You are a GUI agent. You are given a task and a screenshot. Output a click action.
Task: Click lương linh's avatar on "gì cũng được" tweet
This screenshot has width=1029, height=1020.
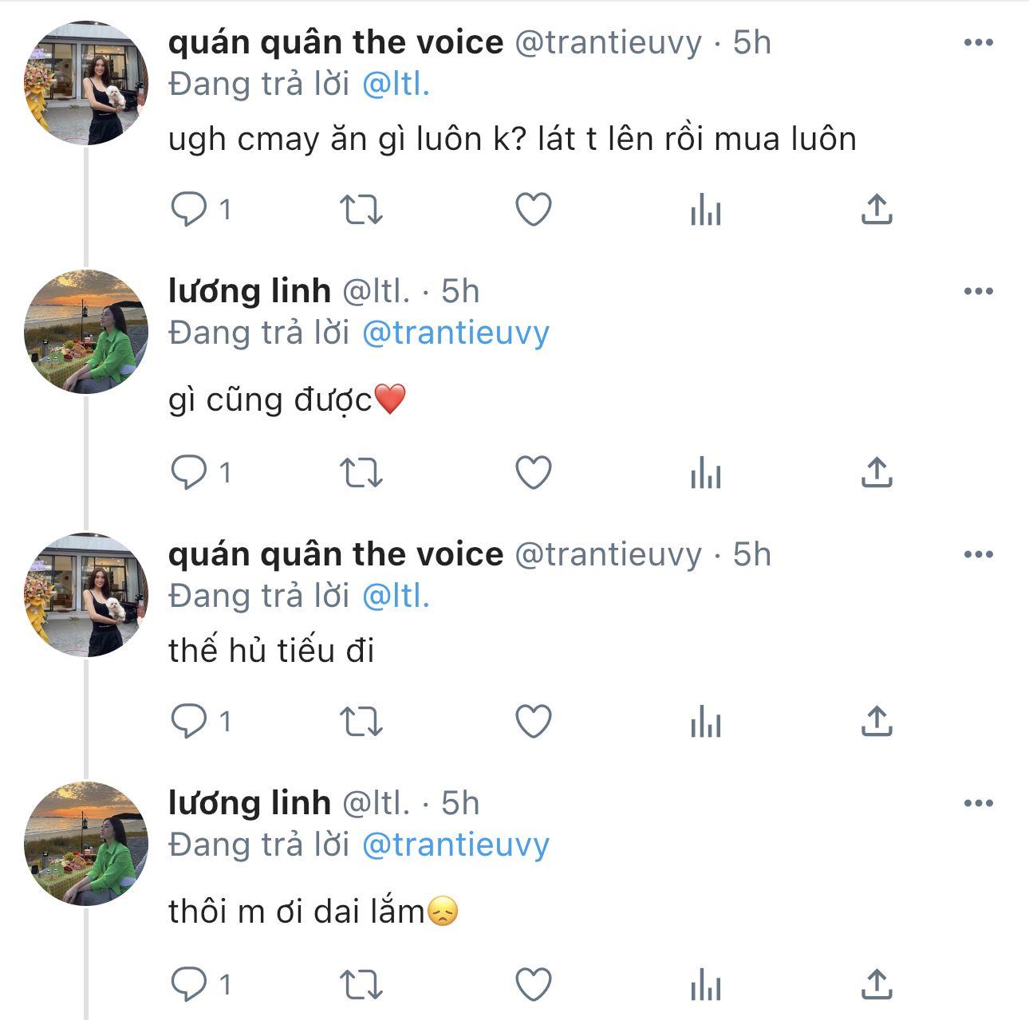(x=86, y=332)
